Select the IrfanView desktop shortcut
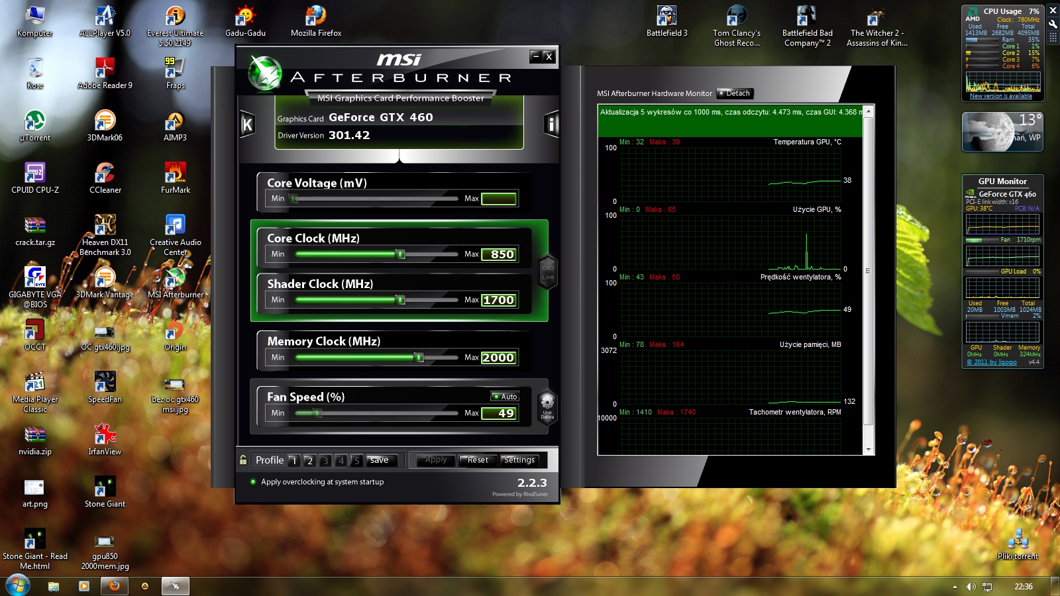Image resolution: width=1060 pixels, height=596 pixels. pos(105,440)
